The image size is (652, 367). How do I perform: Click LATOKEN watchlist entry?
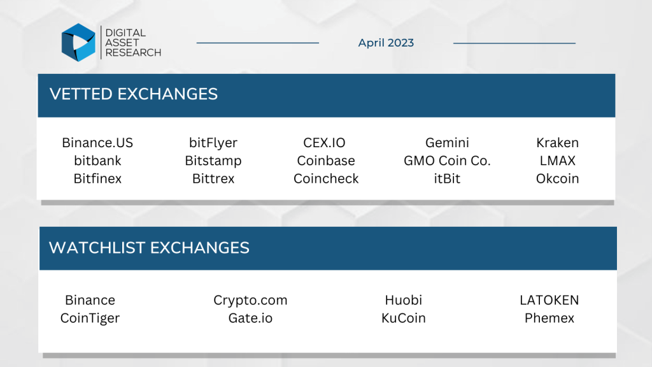coord(549,300)
